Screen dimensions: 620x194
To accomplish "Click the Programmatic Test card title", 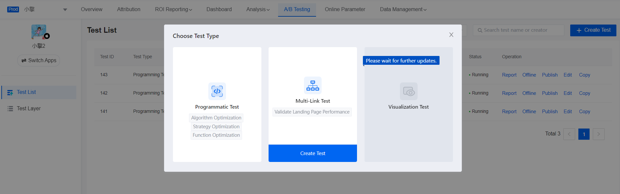I will coord(217,107).
